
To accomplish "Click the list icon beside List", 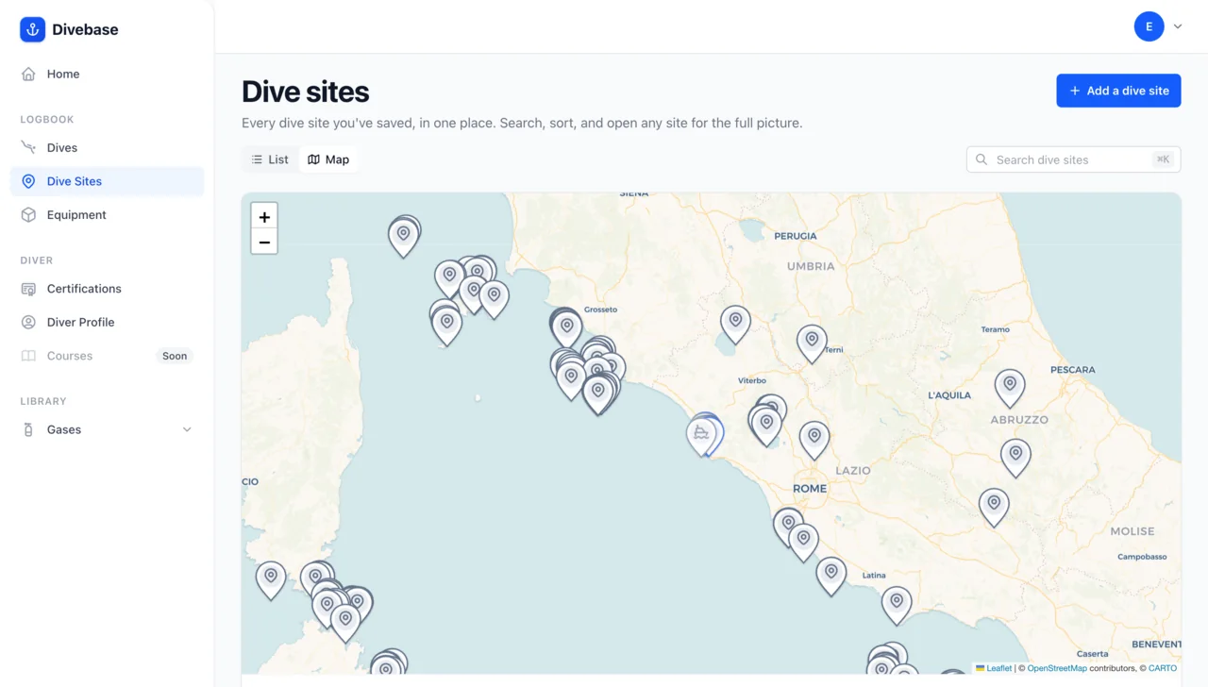I will pos(257,159).
